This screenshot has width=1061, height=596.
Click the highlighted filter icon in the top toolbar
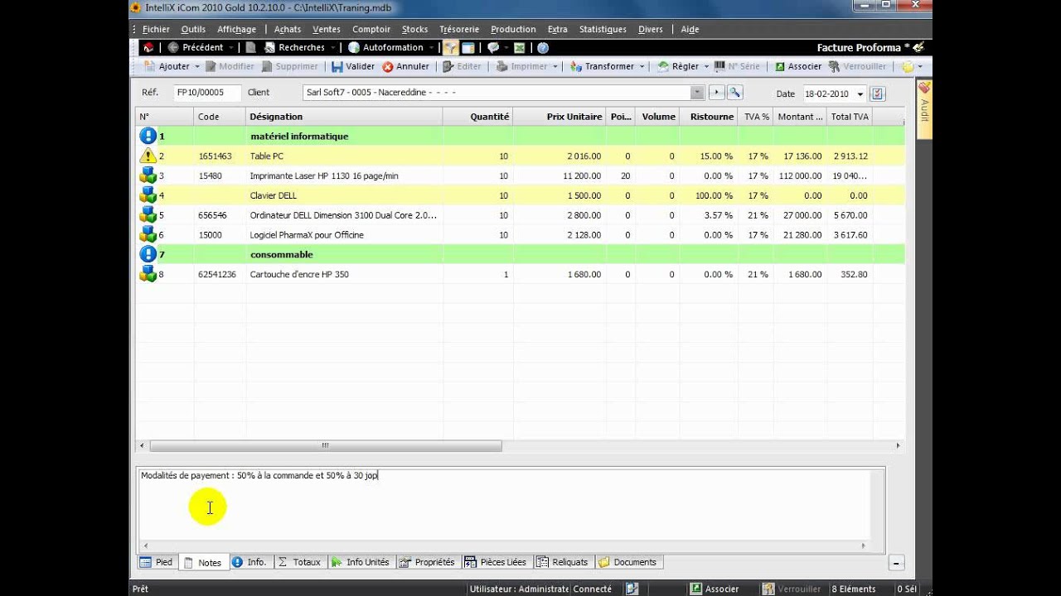[450, 48]
